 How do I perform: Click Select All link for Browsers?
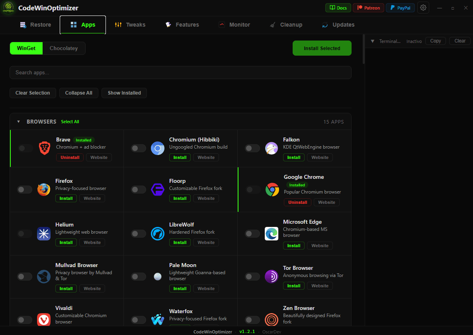click(70, 122)
